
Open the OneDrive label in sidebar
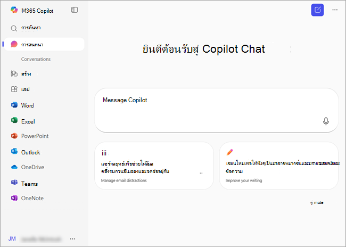click(x=32, y=167)
